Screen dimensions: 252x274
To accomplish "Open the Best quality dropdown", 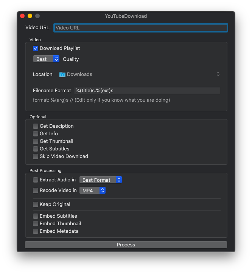I will (x=46, y=59).
